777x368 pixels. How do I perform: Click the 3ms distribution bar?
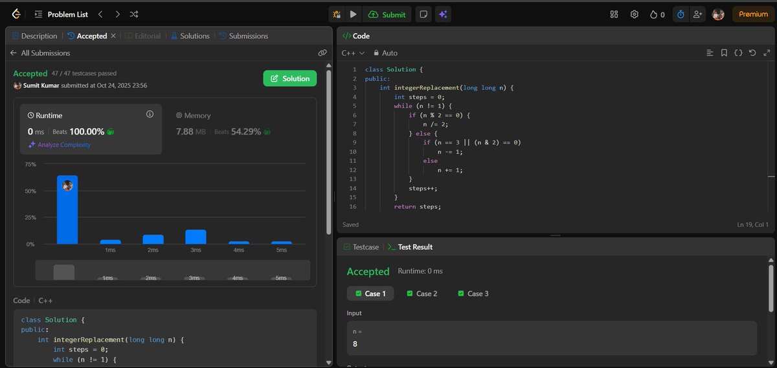pyautogui.click(x=196, y=237)
